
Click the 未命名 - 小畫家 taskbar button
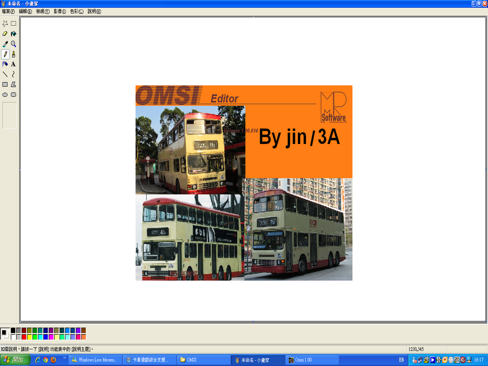pyautogui.click(x=258, y=360)
